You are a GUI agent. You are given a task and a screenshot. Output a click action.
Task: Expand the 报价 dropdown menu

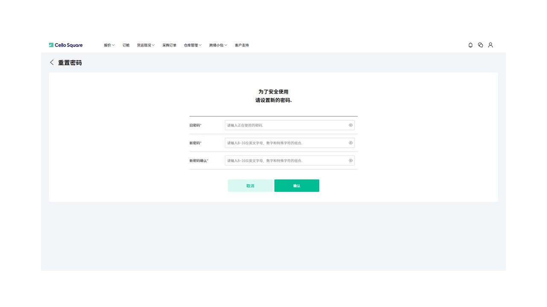click(109, 45)
